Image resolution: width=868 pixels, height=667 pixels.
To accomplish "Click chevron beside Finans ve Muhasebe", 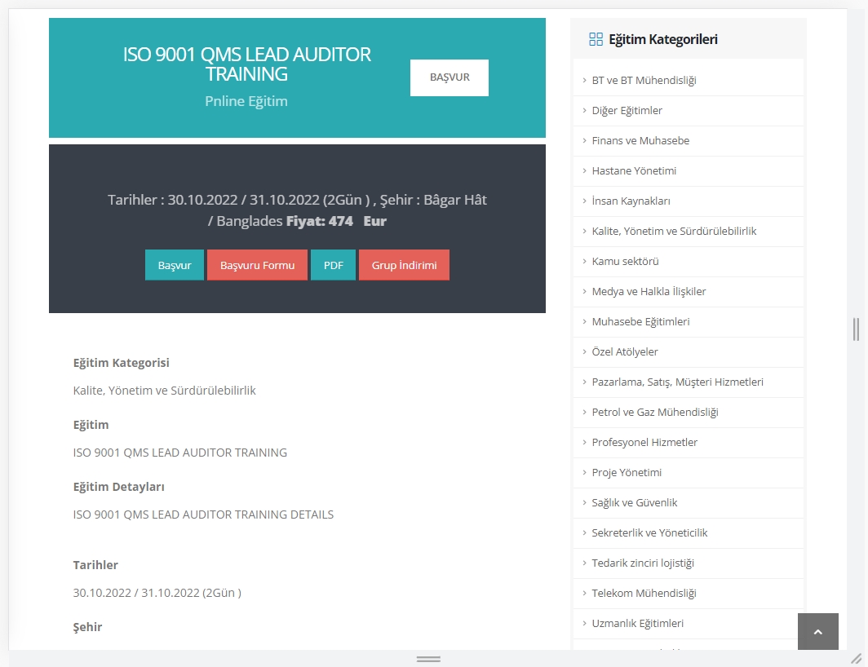I will tap(585, 140).
